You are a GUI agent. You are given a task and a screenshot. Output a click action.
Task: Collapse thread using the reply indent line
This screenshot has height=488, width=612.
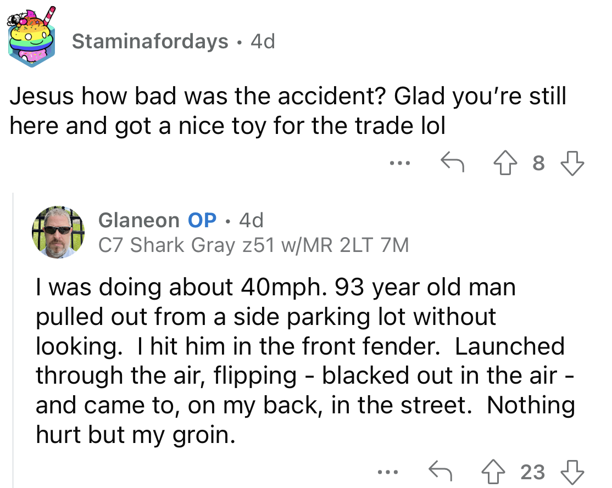tap(13, 339)
